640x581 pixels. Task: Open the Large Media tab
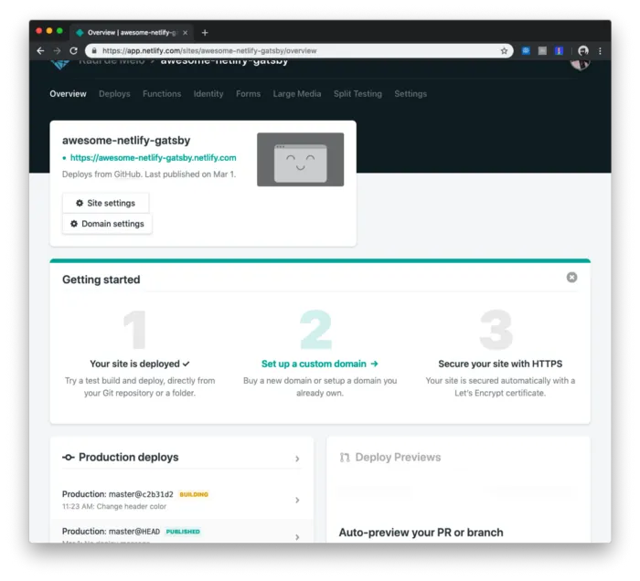pyautogui.click(x=297, y=94)
